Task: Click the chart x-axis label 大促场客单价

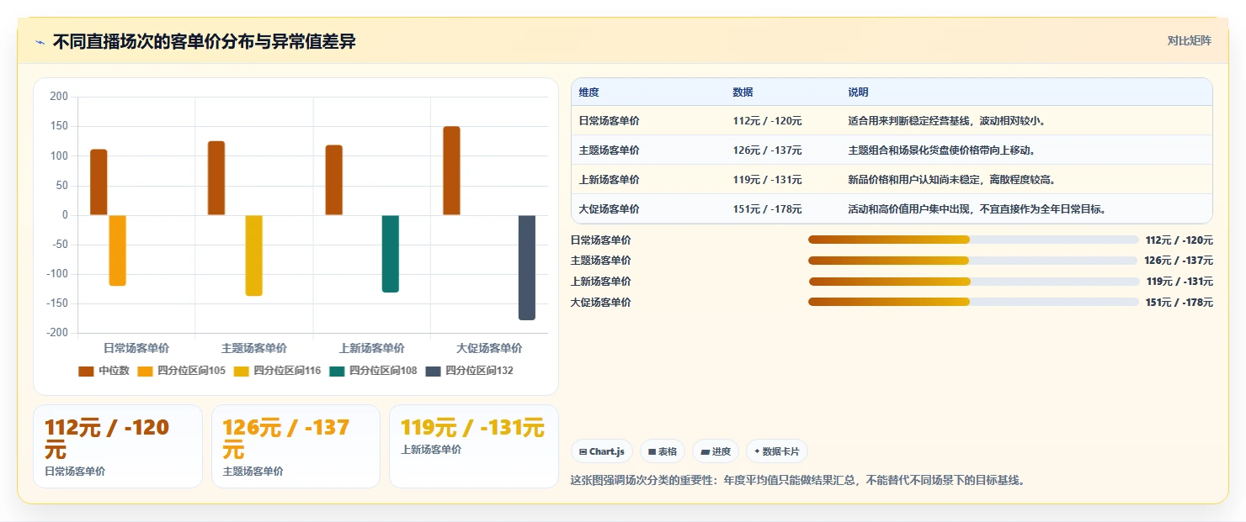Action: pyautogui.click(x=489, y=348)
